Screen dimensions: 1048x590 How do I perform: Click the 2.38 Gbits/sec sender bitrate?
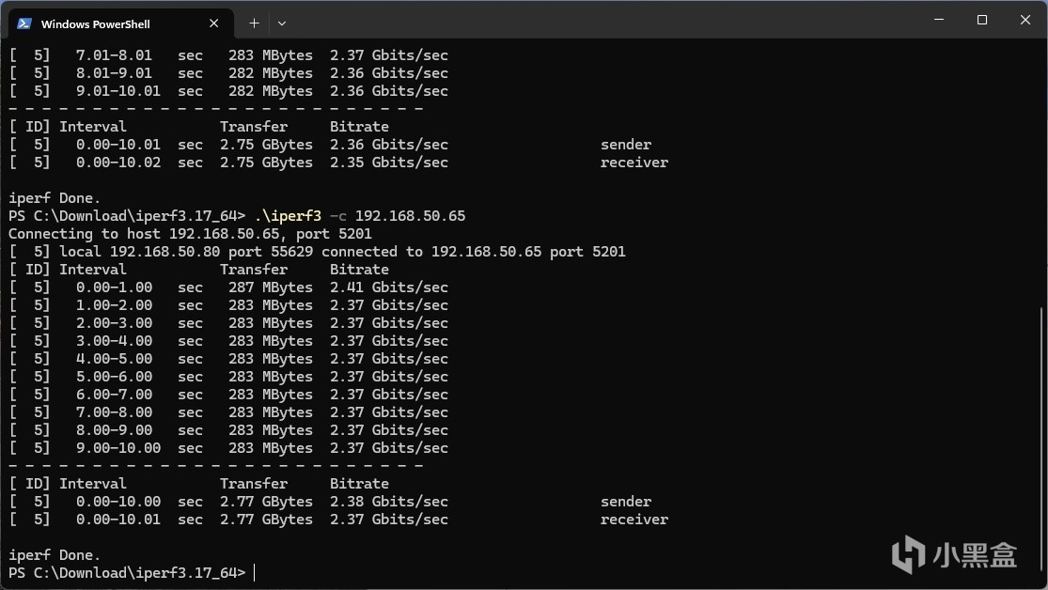click(x=388, y=502)
